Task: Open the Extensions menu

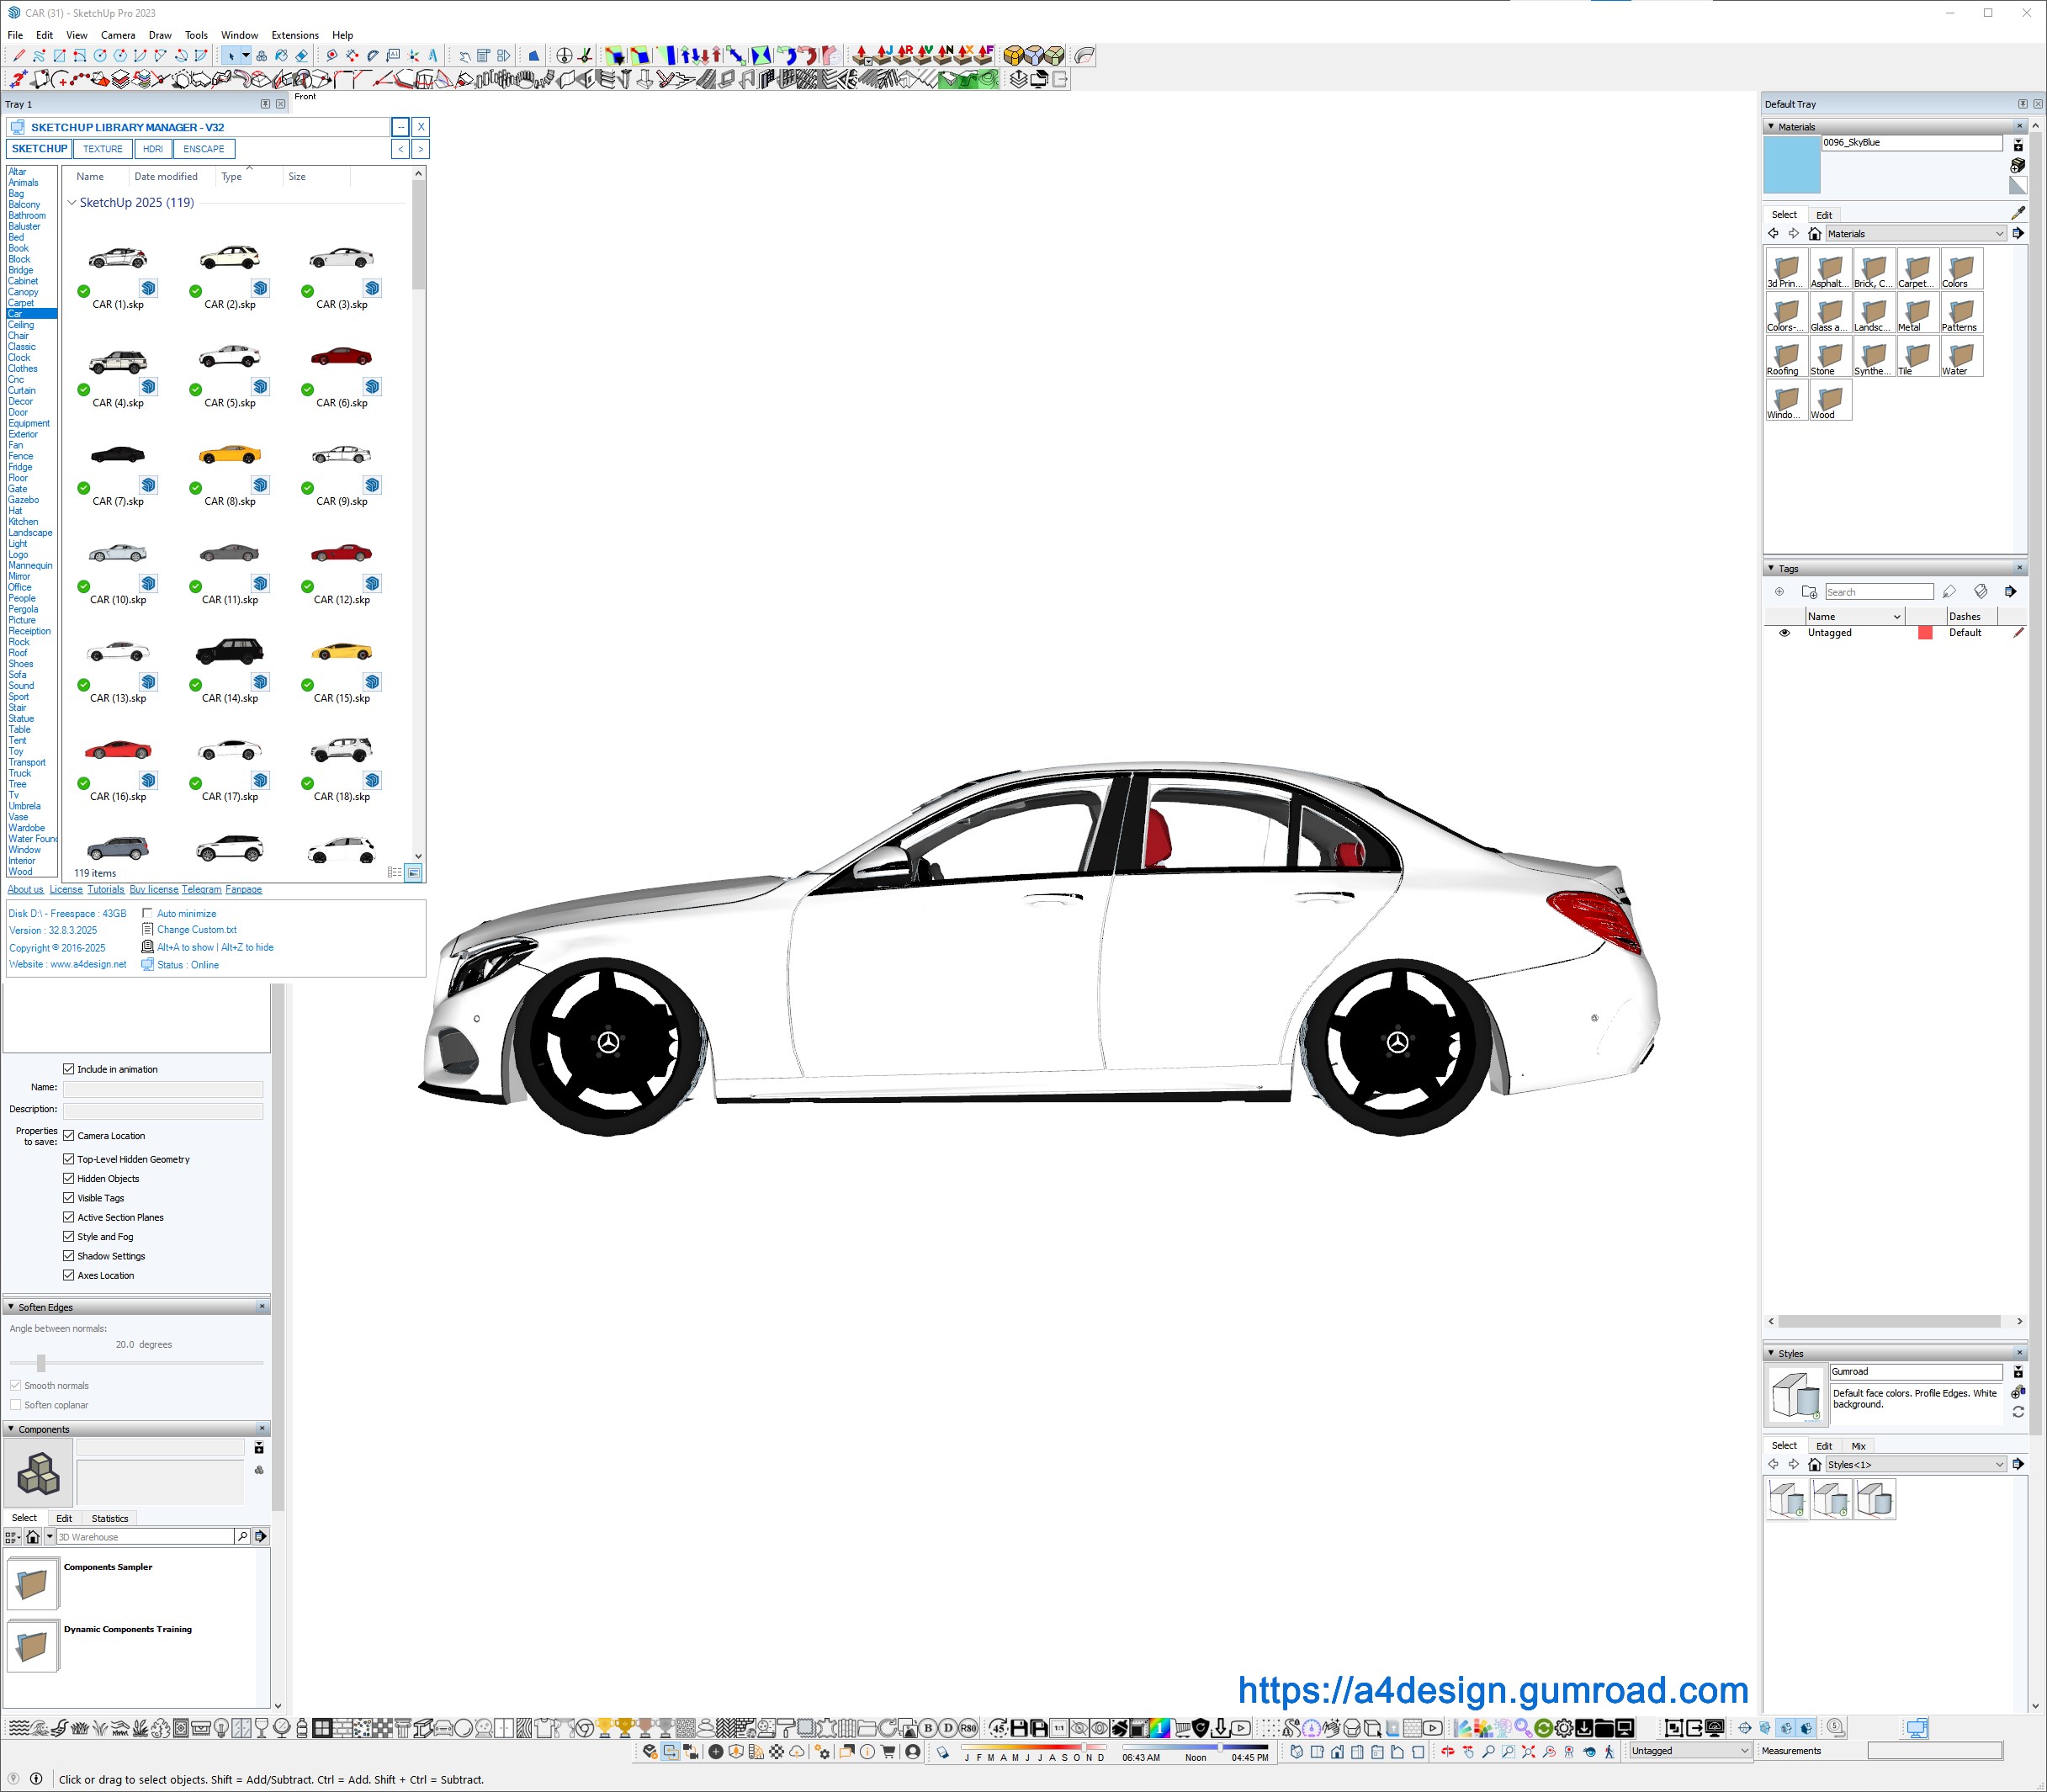Action: pyautogui.click(x=295, y=35)
